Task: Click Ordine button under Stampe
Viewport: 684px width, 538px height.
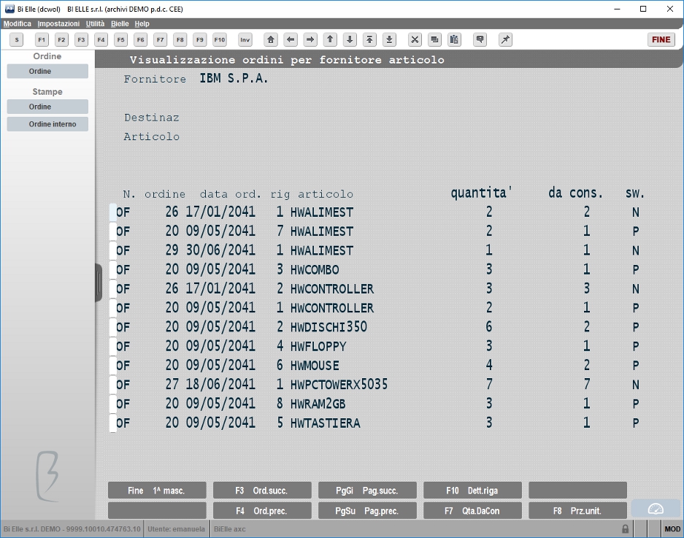Action: click(47, 107)
